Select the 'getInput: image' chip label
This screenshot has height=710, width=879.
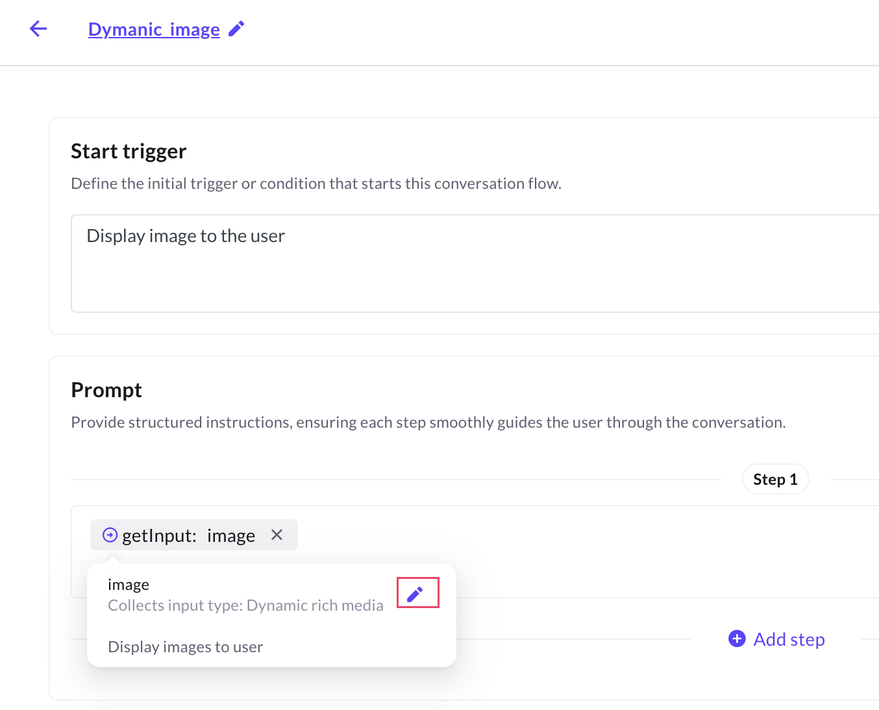[188, 535]
